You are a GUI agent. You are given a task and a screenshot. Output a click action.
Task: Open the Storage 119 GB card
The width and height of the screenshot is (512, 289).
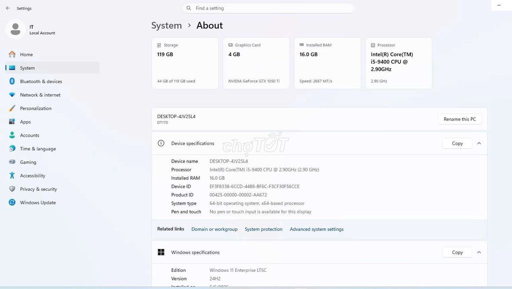click(x=185, y=63)
